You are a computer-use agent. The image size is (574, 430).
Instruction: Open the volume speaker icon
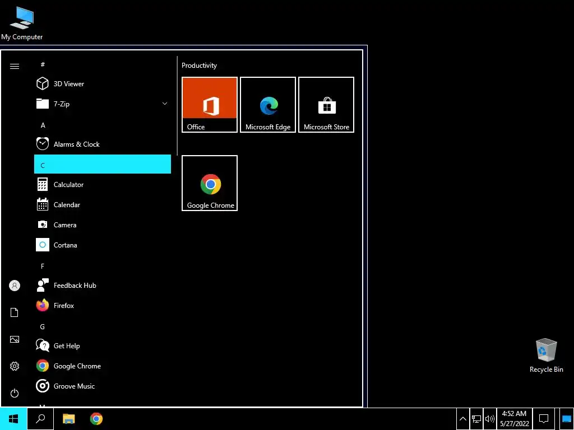pos(490,419)
